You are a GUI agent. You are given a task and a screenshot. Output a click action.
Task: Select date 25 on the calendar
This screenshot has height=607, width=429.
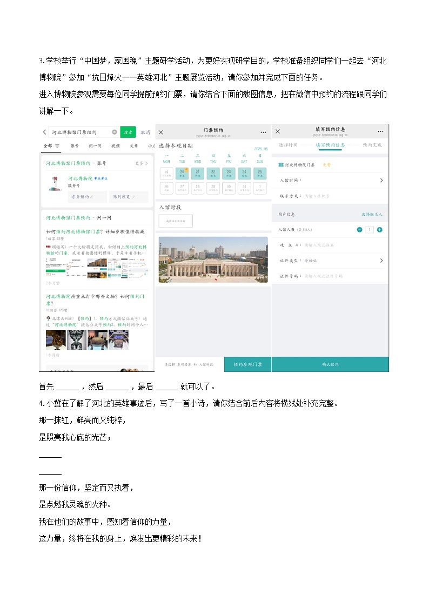tap(260, 174)
